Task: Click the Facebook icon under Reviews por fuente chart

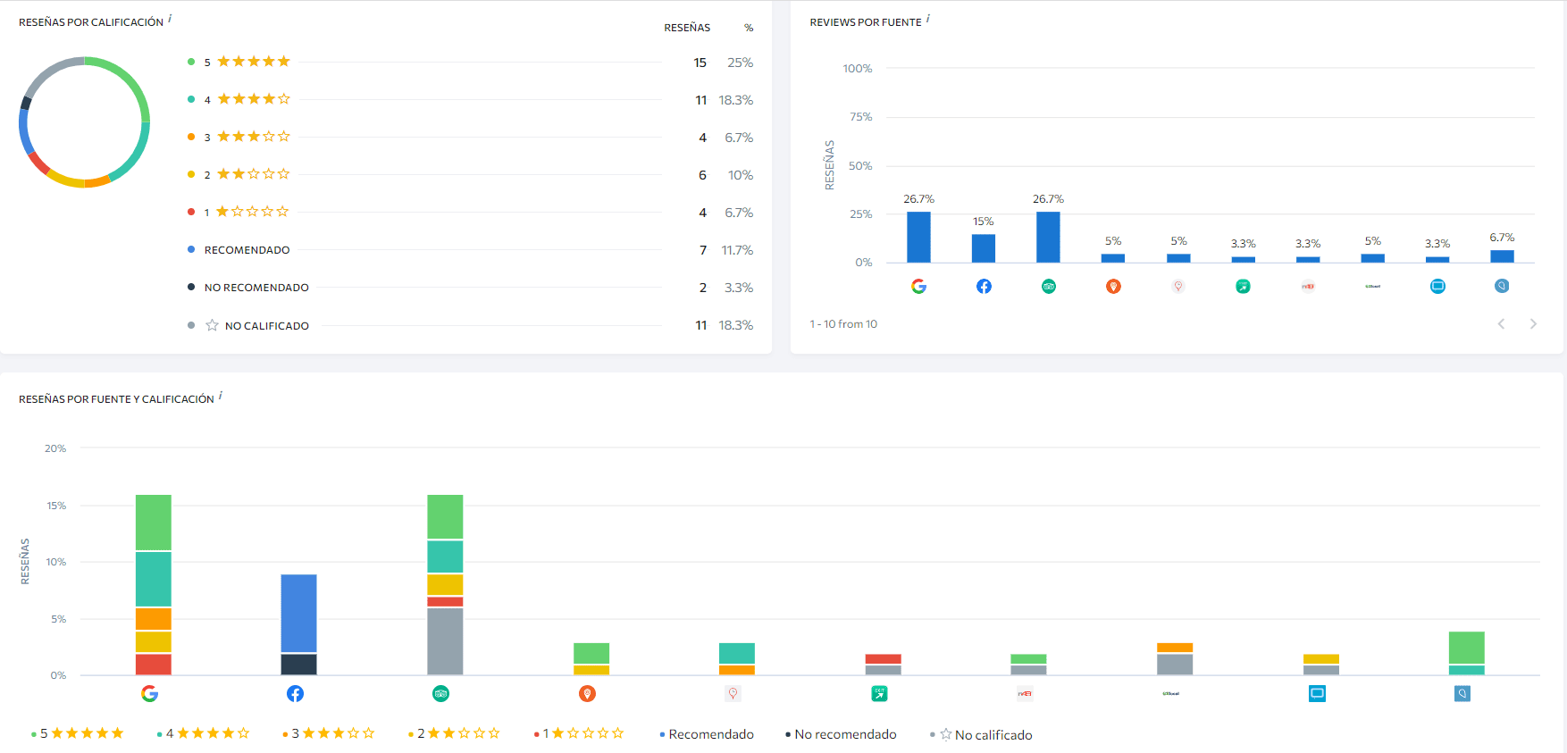Action: click(984, 286)
